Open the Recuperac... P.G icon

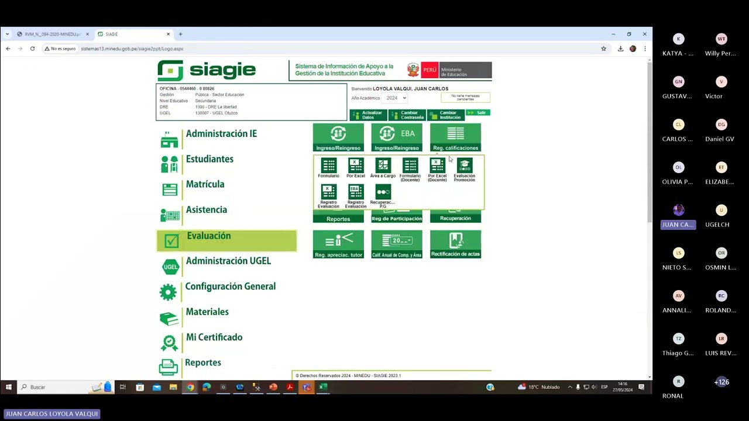[383, 196]
